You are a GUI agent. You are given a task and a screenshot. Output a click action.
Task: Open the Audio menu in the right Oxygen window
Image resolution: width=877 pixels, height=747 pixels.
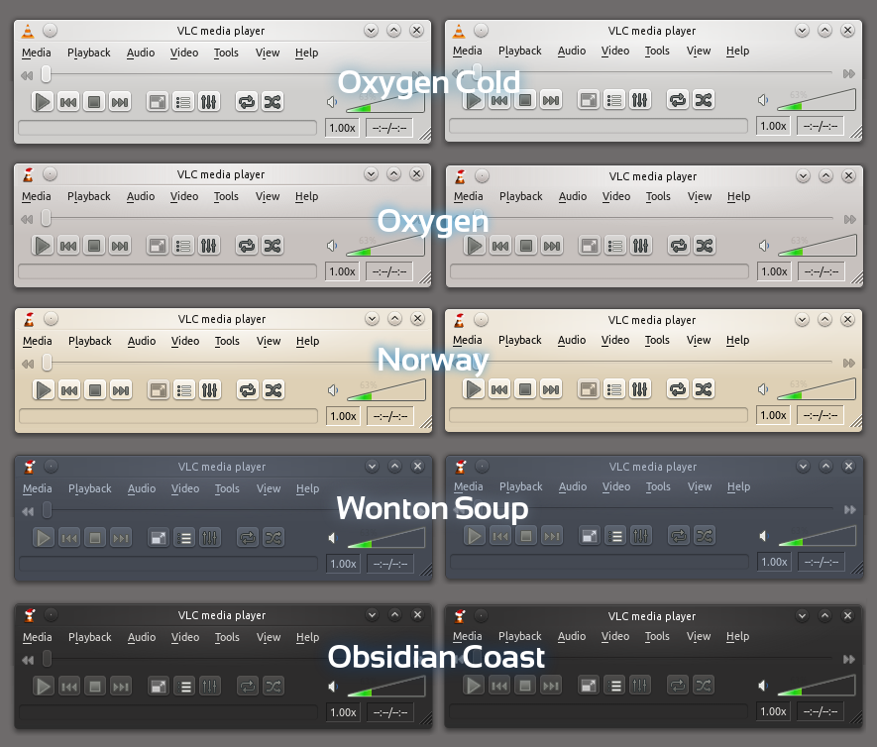pyautogui.click(x=573, y=196)
